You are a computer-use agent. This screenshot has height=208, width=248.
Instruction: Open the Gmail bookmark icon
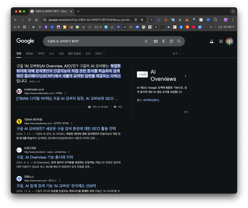(71, 27)
